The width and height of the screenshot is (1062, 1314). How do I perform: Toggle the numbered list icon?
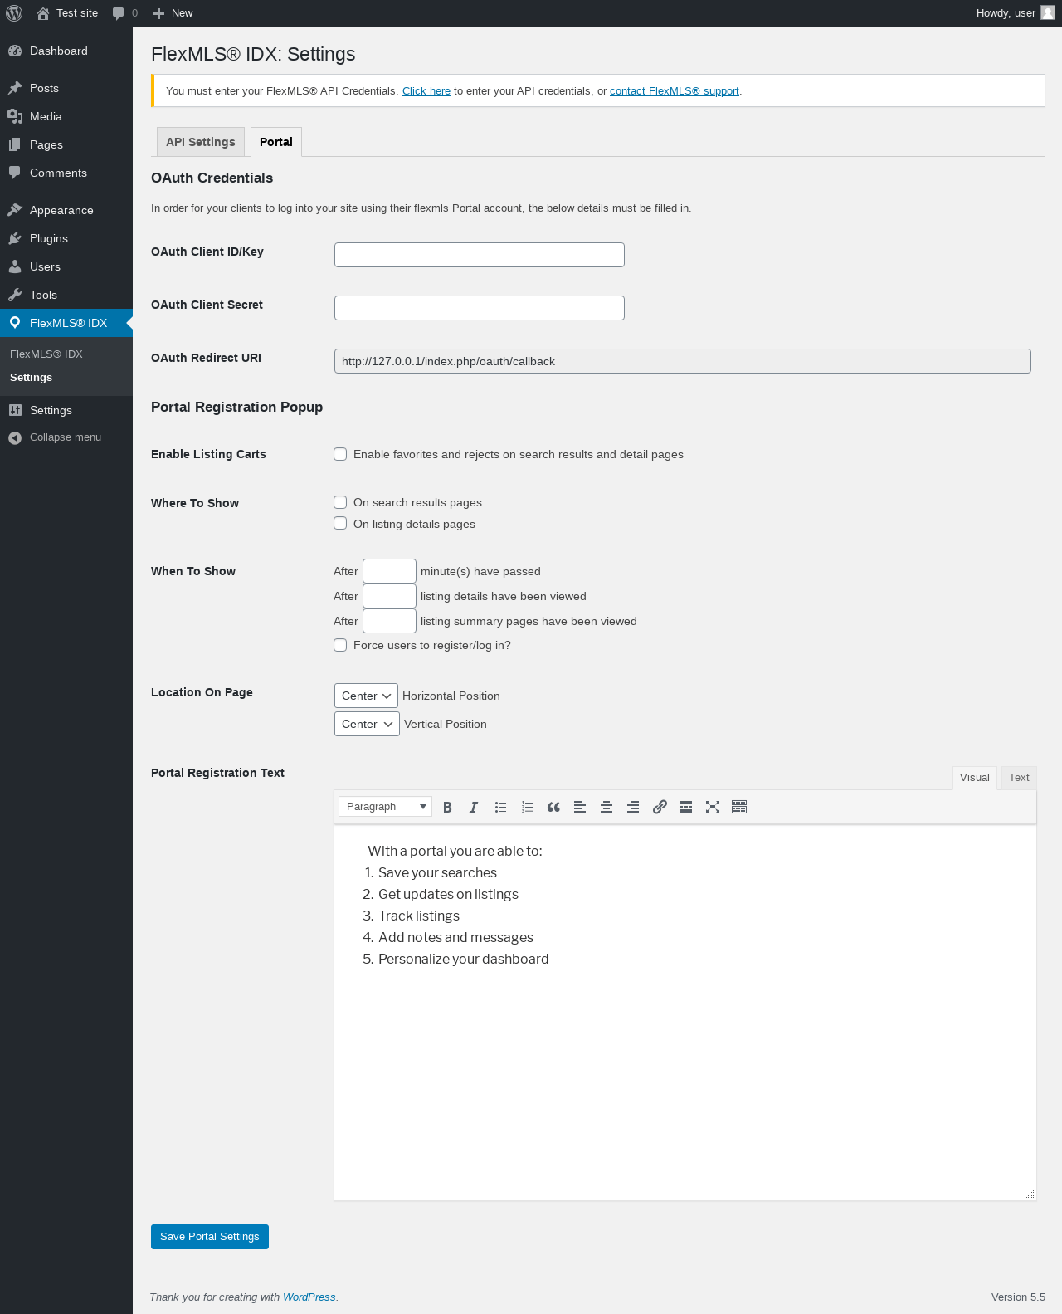coord(527,807)
